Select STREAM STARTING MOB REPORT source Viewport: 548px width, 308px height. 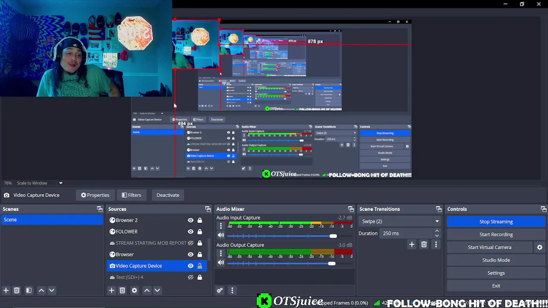[157, 243]
